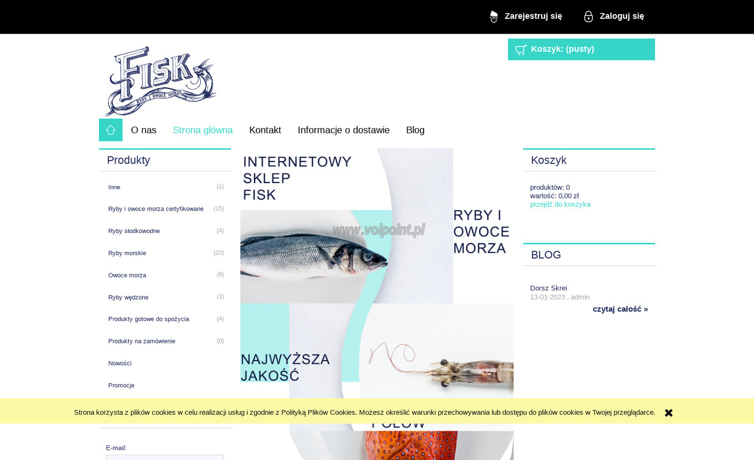Open the Dorsz Skrei blog post
This screenshot has width=754, height=460.
(x=548, y=288)
